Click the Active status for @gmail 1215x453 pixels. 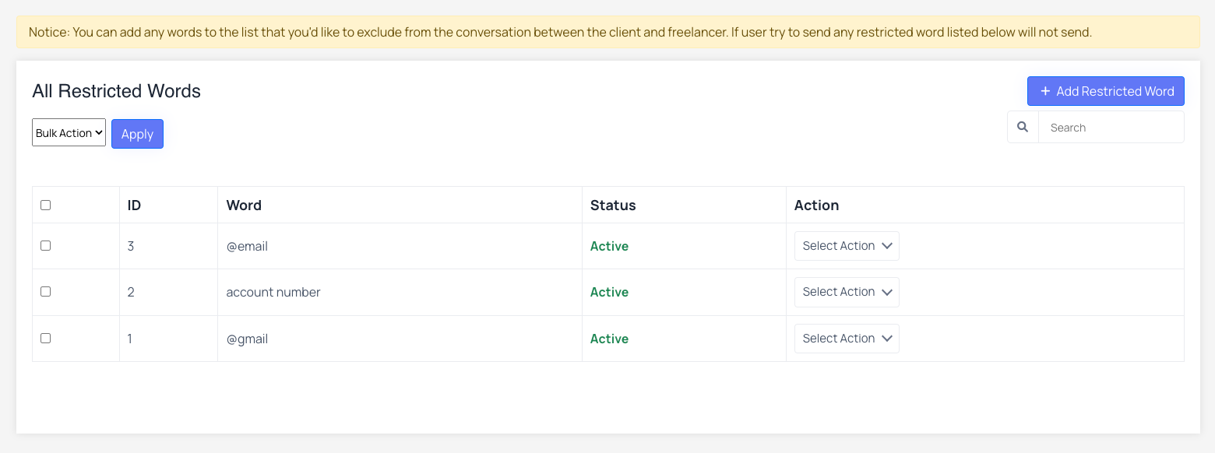pyautogui.click(x=609, y=338)
